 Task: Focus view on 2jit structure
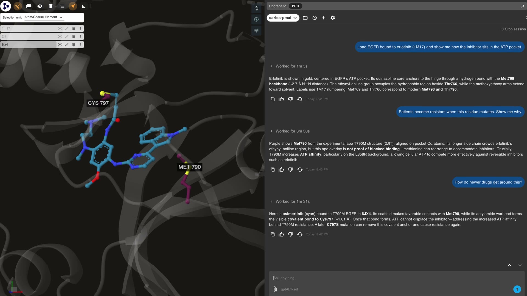tap(60, 36)
